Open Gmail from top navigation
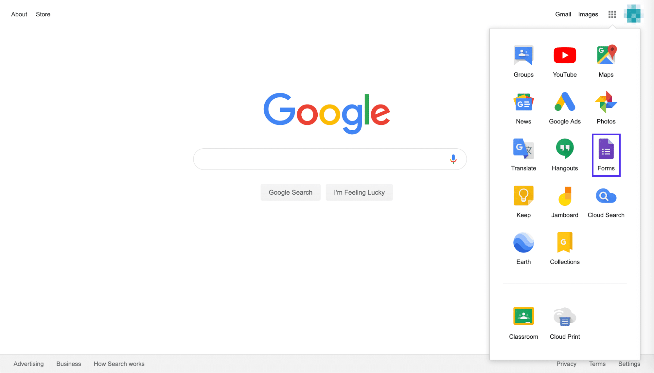The height and width of the screenshot is (373, 654). (x=563, y=14)
